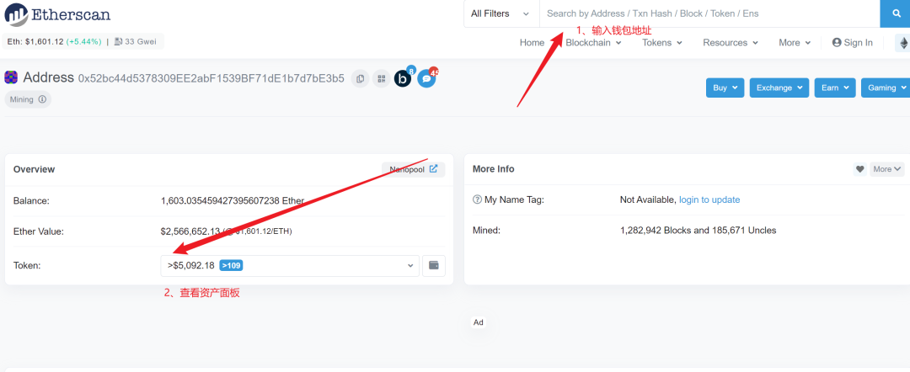Screen dimensions: 910x372
Task: Click the gas pump Gwei indicator
Action: [135, 42]
